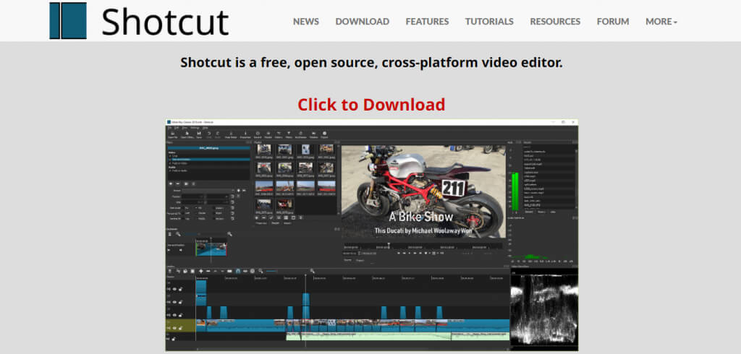741x354 pixels.
Task: Open Recent panel from Shotcut toolbar
Action: click(x=258, y=134)
